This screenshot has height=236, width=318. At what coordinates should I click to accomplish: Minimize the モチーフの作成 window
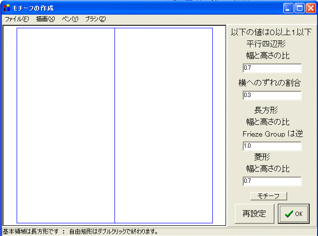[x=288, y=8]
